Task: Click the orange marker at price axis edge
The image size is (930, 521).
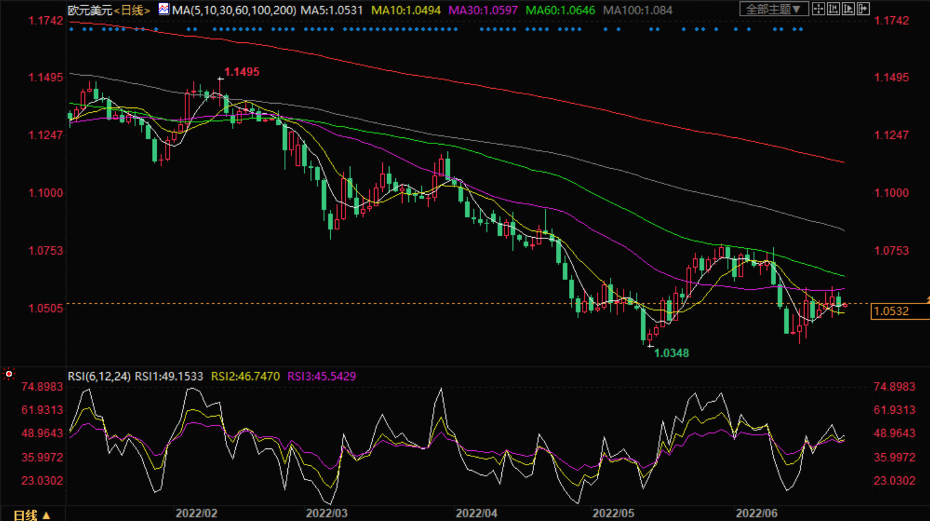Action: [x=927, y=301]
